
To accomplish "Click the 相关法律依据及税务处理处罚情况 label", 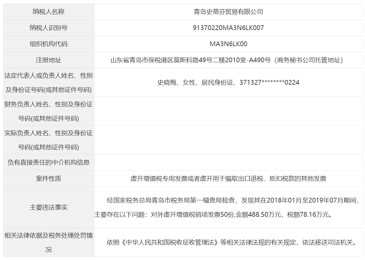I will pyautogui.click(x=49, y=242).
